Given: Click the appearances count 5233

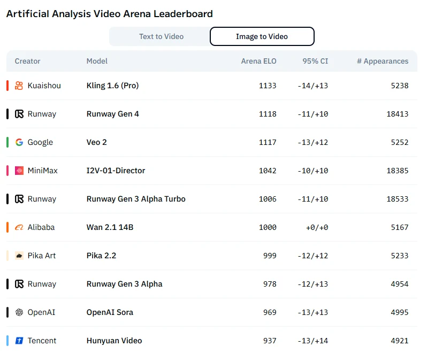Looking at the screenshot, I should point(400,256).
